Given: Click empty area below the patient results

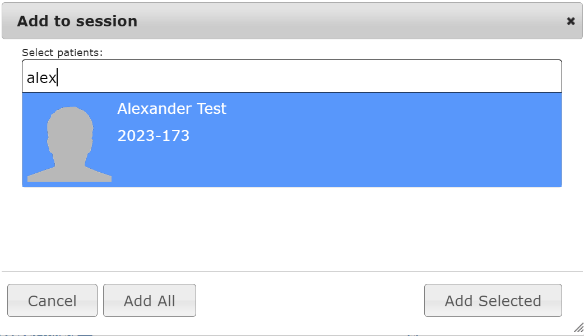Looking at the screenshot, I should 291,230.
